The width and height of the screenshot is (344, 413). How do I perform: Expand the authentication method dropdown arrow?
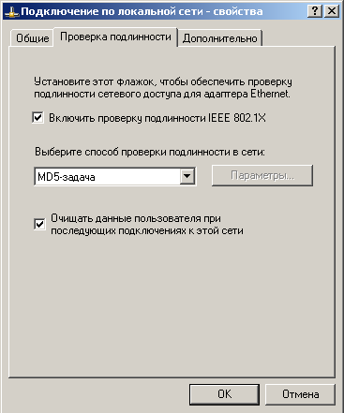point(187,176)
